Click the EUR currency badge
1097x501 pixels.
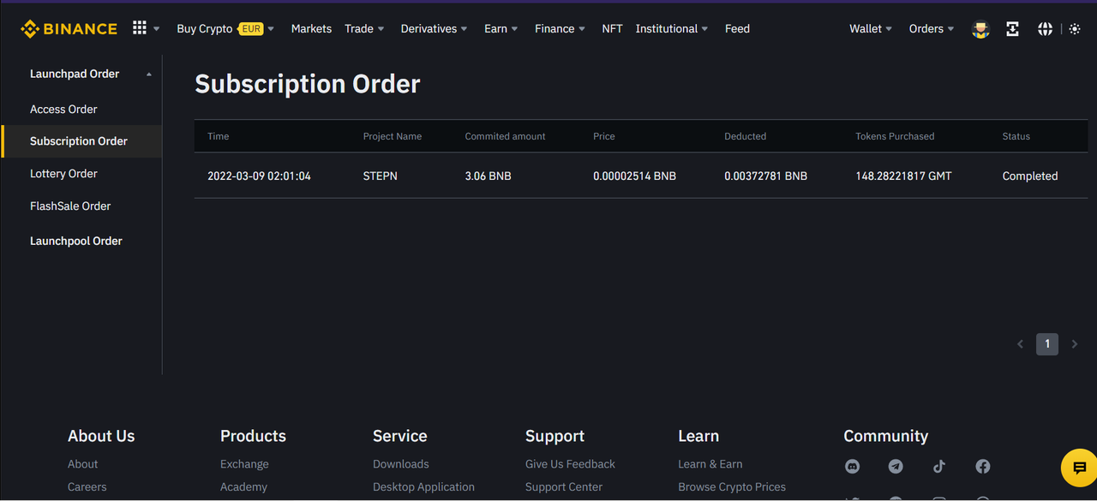pyautogui.click(x=250, y=29)
